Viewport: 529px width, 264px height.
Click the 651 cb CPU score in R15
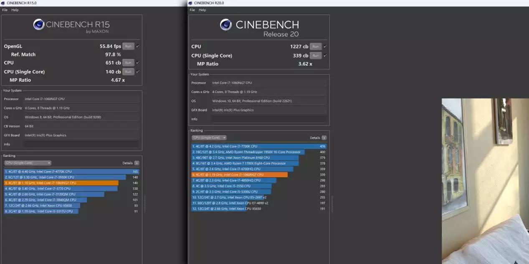(113, 63)
